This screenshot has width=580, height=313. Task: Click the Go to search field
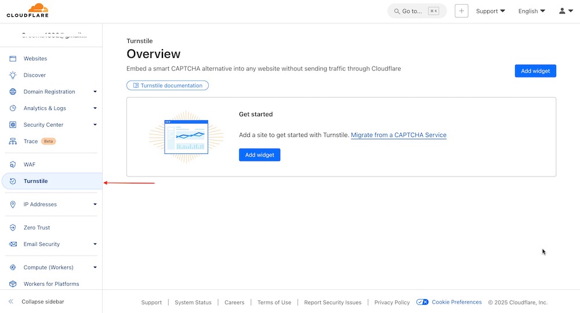tap(416, 11)
